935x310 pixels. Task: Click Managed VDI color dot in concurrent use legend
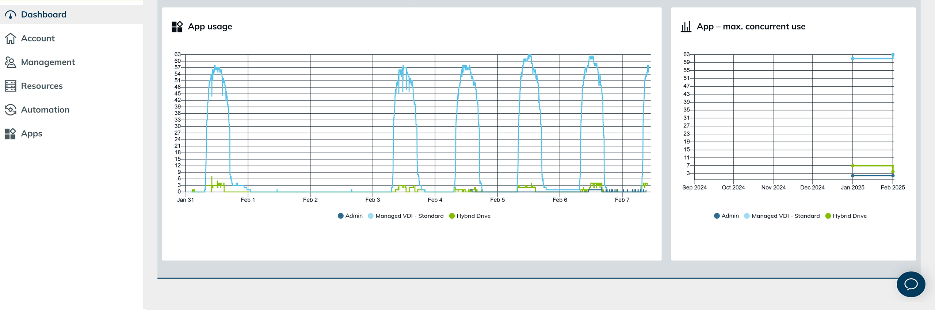(x=747, y=216)
